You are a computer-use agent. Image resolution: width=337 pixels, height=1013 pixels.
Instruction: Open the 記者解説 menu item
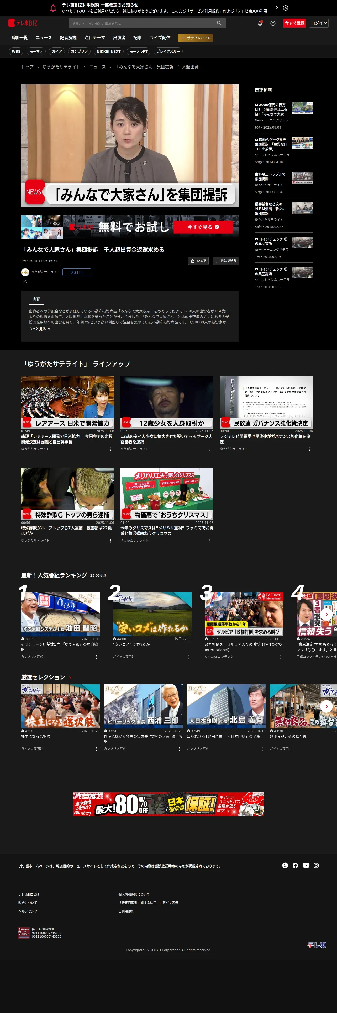(x=68, y=38)
